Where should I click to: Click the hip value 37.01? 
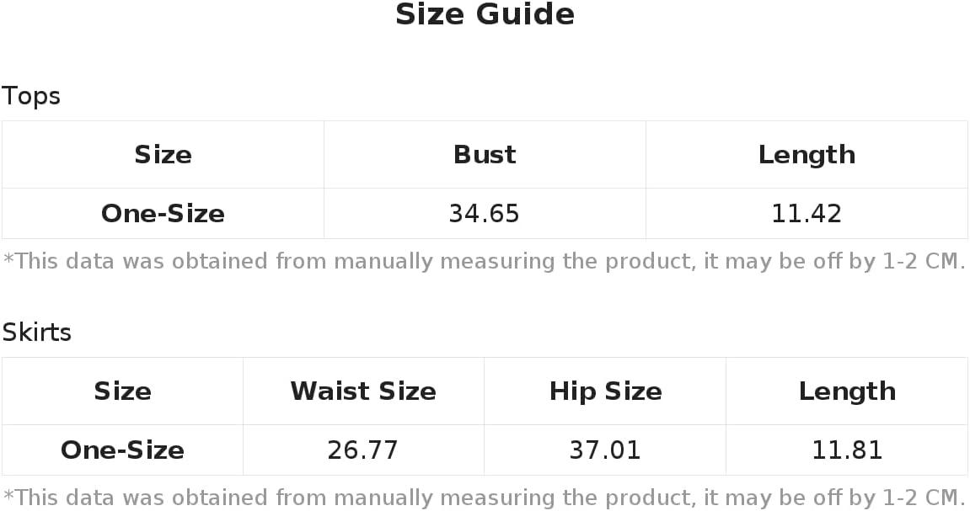coord(604,450)
